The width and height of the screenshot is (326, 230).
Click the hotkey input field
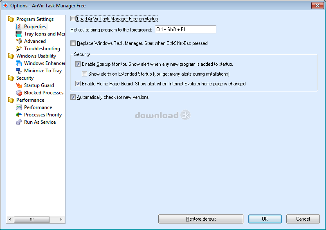[185, 29]
